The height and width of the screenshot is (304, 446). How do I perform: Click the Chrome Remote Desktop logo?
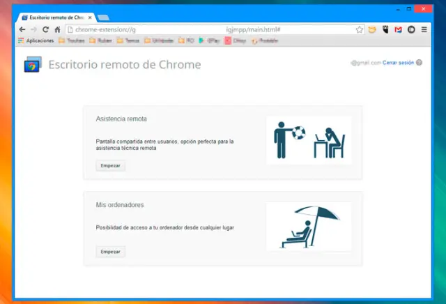[33, 65]
